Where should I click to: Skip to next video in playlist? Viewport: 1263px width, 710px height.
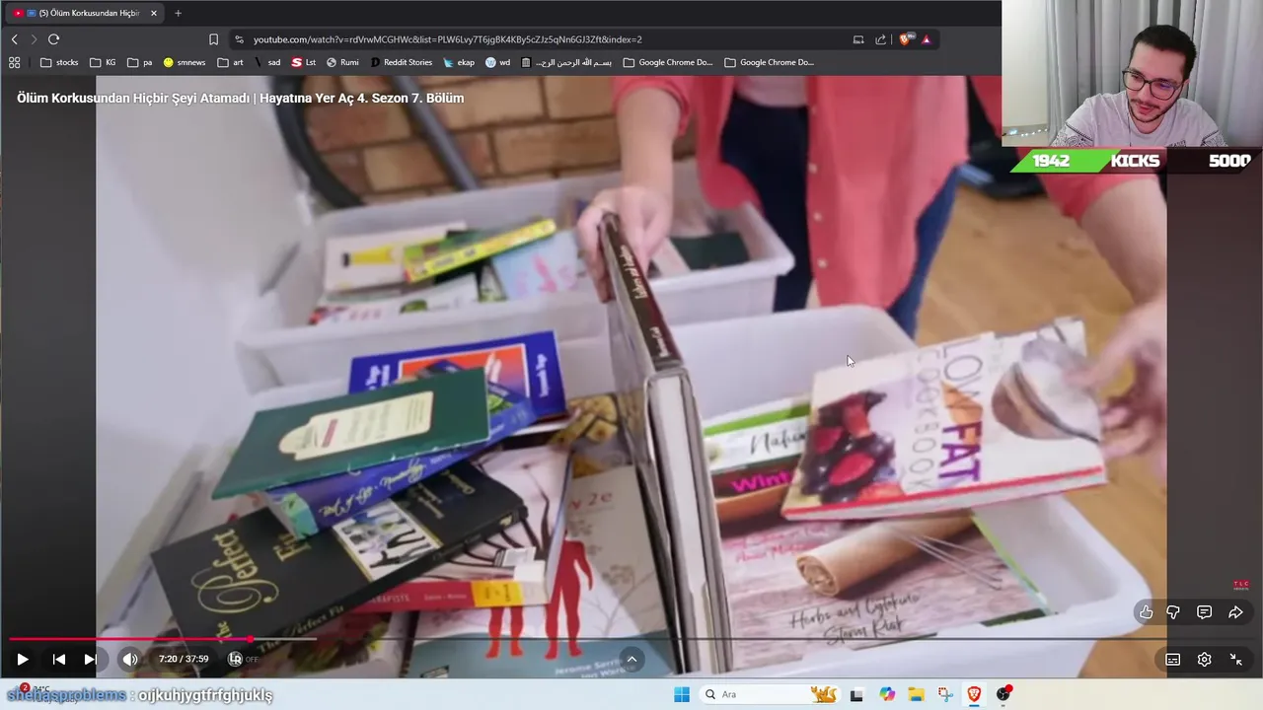[x=90, y=660]
